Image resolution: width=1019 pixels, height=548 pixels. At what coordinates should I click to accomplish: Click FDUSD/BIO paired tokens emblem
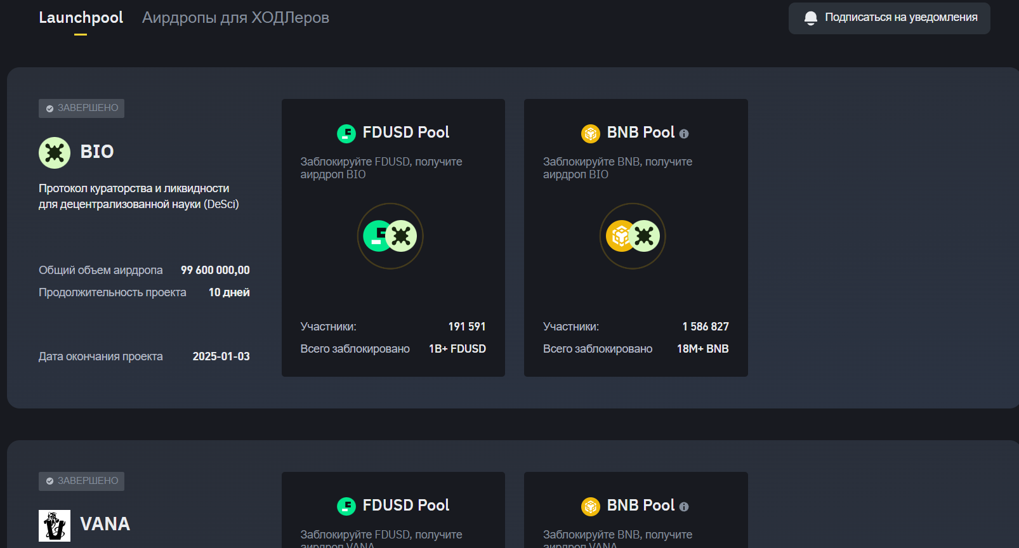pos(390,236)
